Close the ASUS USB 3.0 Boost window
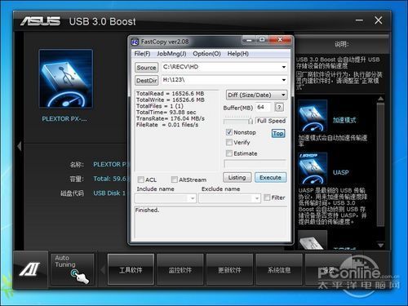This screenshot has width=408, height=306. tap(379, 20)
